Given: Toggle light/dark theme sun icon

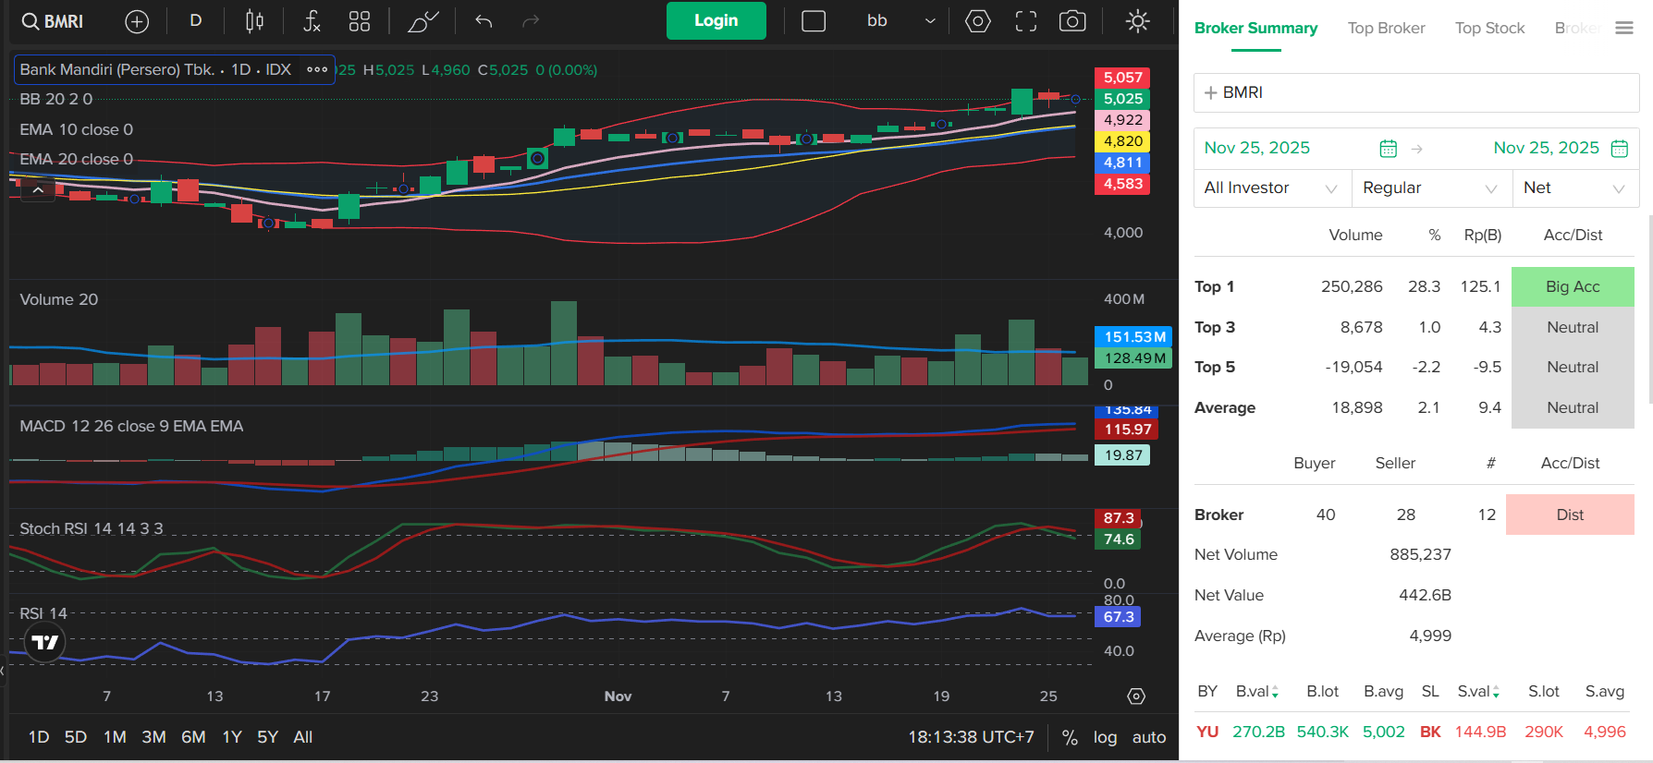Looking at the screenshot, I should click(1138, 21).
